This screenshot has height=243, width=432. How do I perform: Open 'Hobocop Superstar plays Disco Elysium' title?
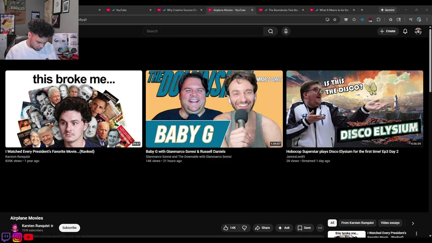tap(342, 152)
